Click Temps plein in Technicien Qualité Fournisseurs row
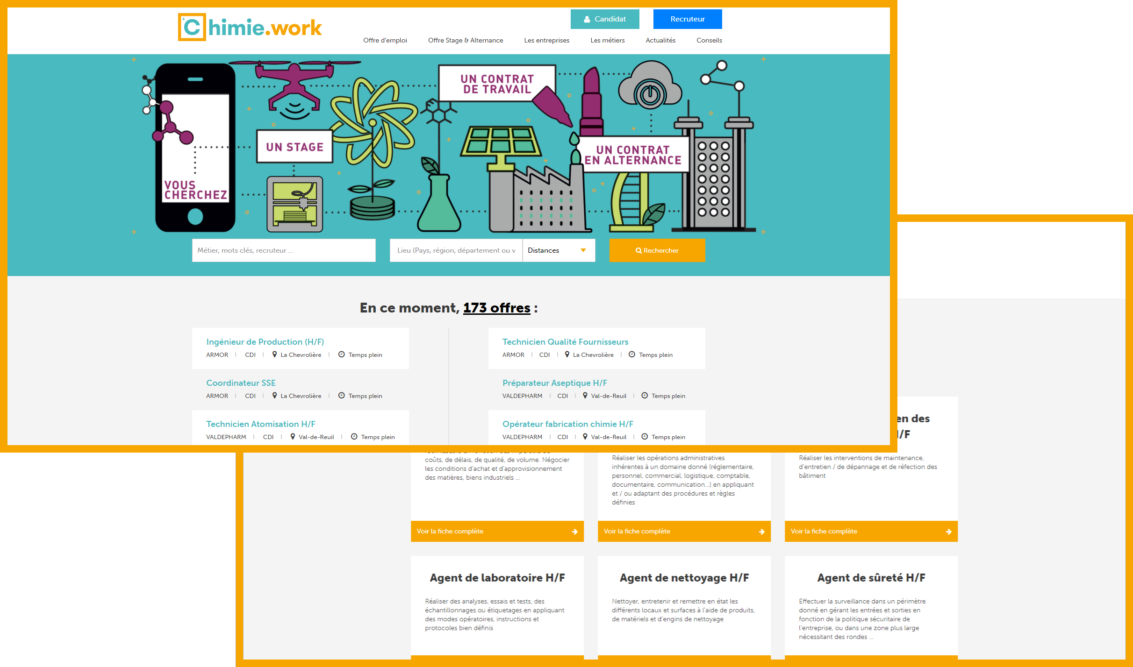The height and width of the screenshot is (667, 1133). pos(656,355)
